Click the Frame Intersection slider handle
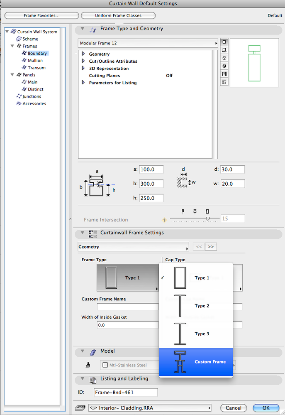The image size is (285, 415). [x=208, y=219]
